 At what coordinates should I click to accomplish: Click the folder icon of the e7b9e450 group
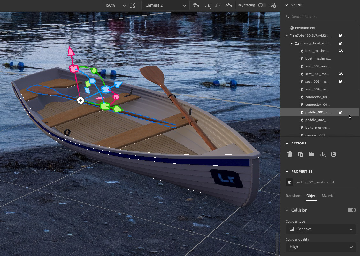(x=292, y=35)
